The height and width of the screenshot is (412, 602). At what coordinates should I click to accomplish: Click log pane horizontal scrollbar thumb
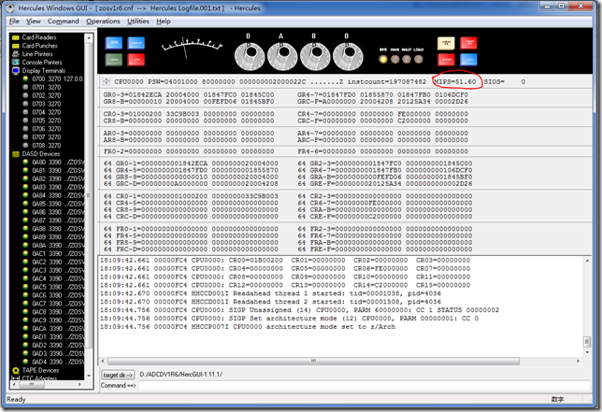tap(313, 361)
